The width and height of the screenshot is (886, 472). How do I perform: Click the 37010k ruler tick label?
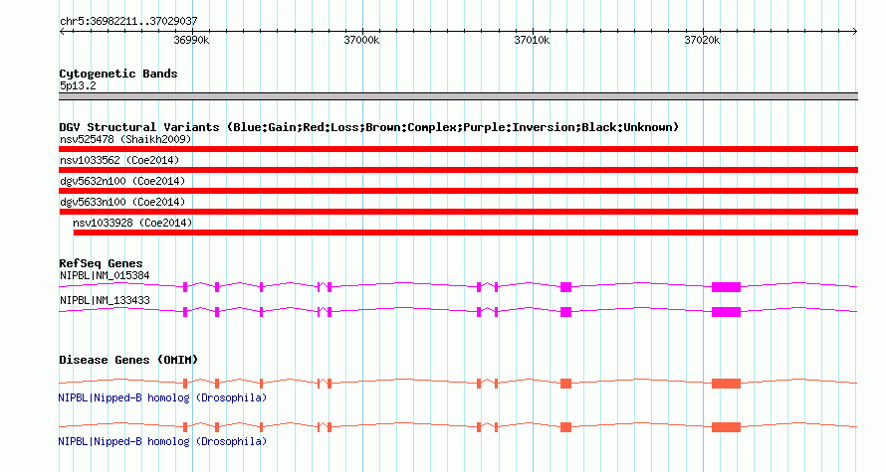[x=532, y=40]
